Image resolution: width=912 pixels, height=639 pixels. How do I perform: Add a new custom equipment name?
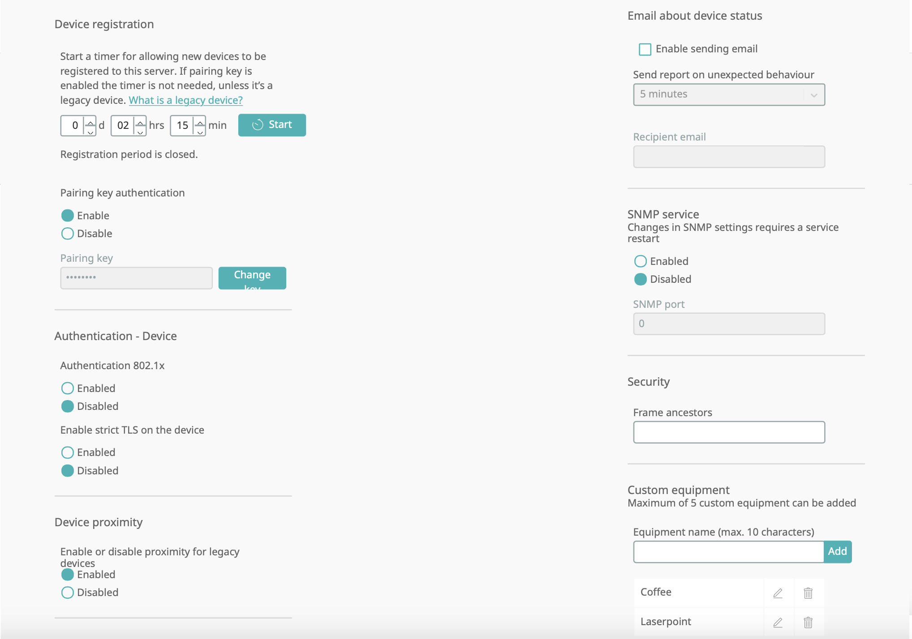coord(837,552)
